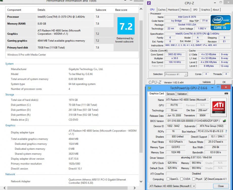Click the Processor row in score table
The width and height of the screenshot is (233, 190).
click(59, 17)
